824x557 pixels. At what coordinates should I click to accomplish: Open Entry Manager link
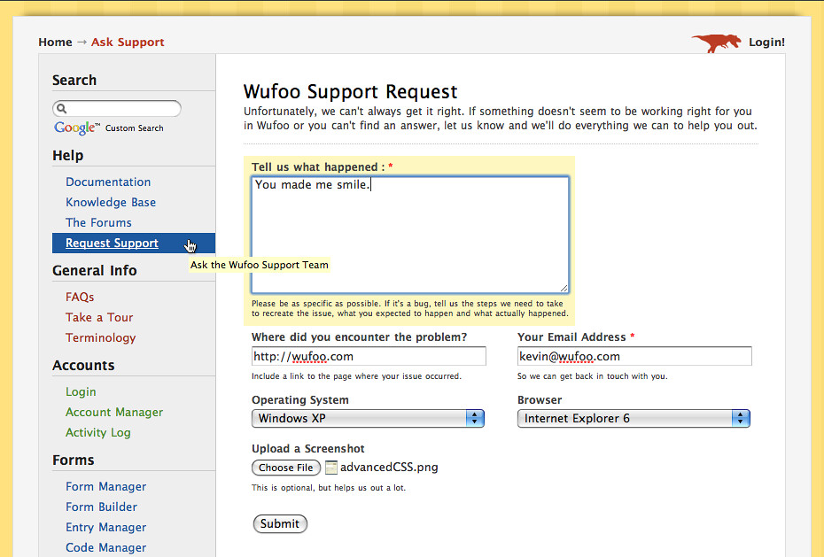[x=106, y=528]
